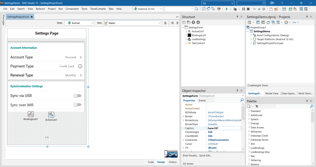The height and width of the screenshot is (167, 316).
Task: Toggle the Sync over Wifi switch
Action: [x=77, y=105]
